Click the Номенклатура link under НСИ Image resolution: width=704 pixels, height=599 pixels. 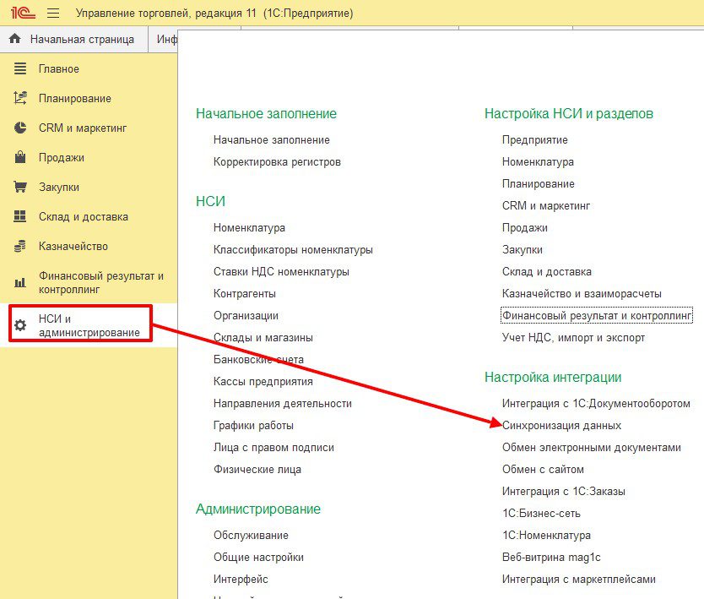(249, 227)
